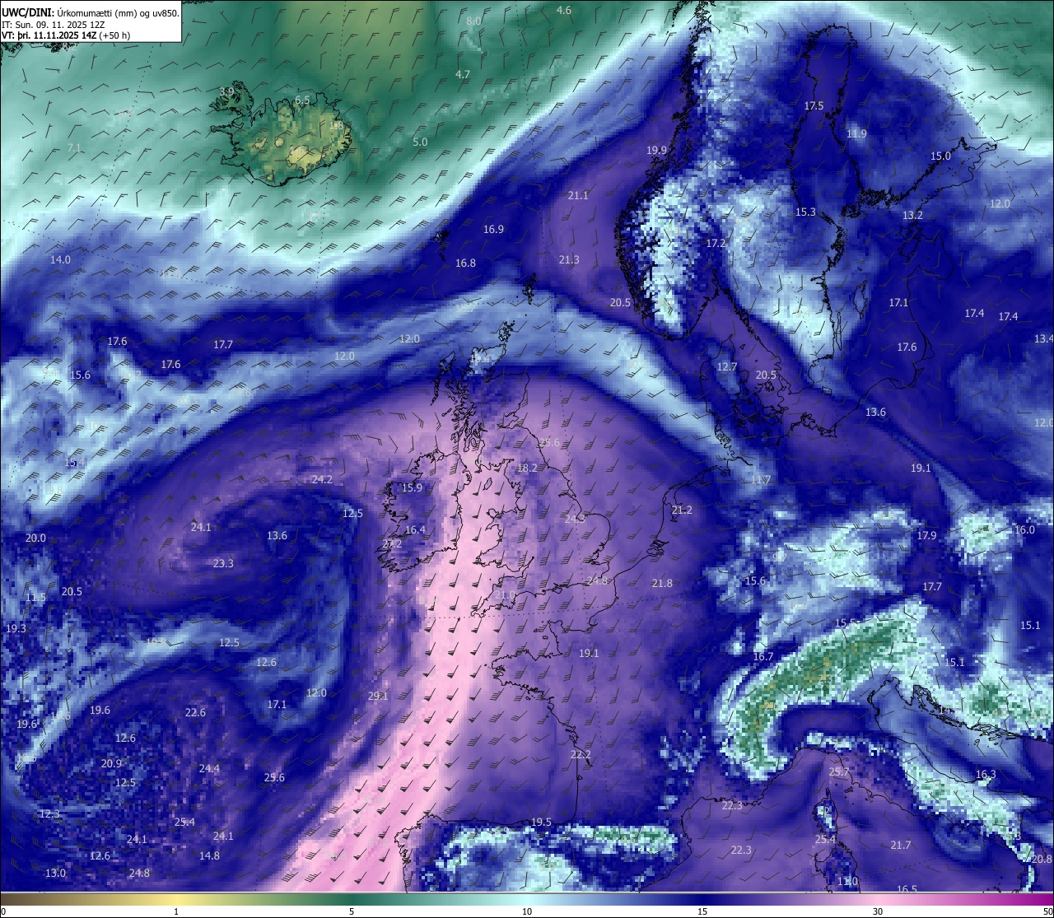This screenshot has height=918, width=1054.
Task: Click the value 11.9 over Finland
Action: tap(856, 133)
